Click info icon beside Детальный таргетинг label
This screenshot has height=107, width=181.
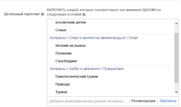(42, 14)
